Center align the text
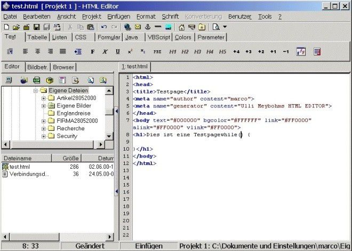352x251 pixels. coord(38,51)
